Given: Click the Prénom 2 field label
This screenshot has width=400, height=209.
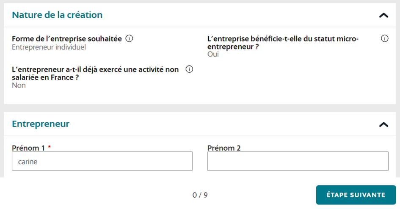Looking at the screenshot, I should click(x=224, y=148).
